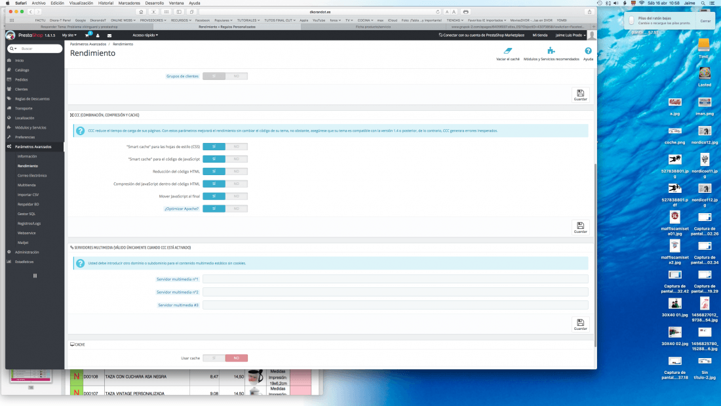The image size is (721, 406).
Task: Click the Ayuda question mark icon
Action: coord(588,51)
